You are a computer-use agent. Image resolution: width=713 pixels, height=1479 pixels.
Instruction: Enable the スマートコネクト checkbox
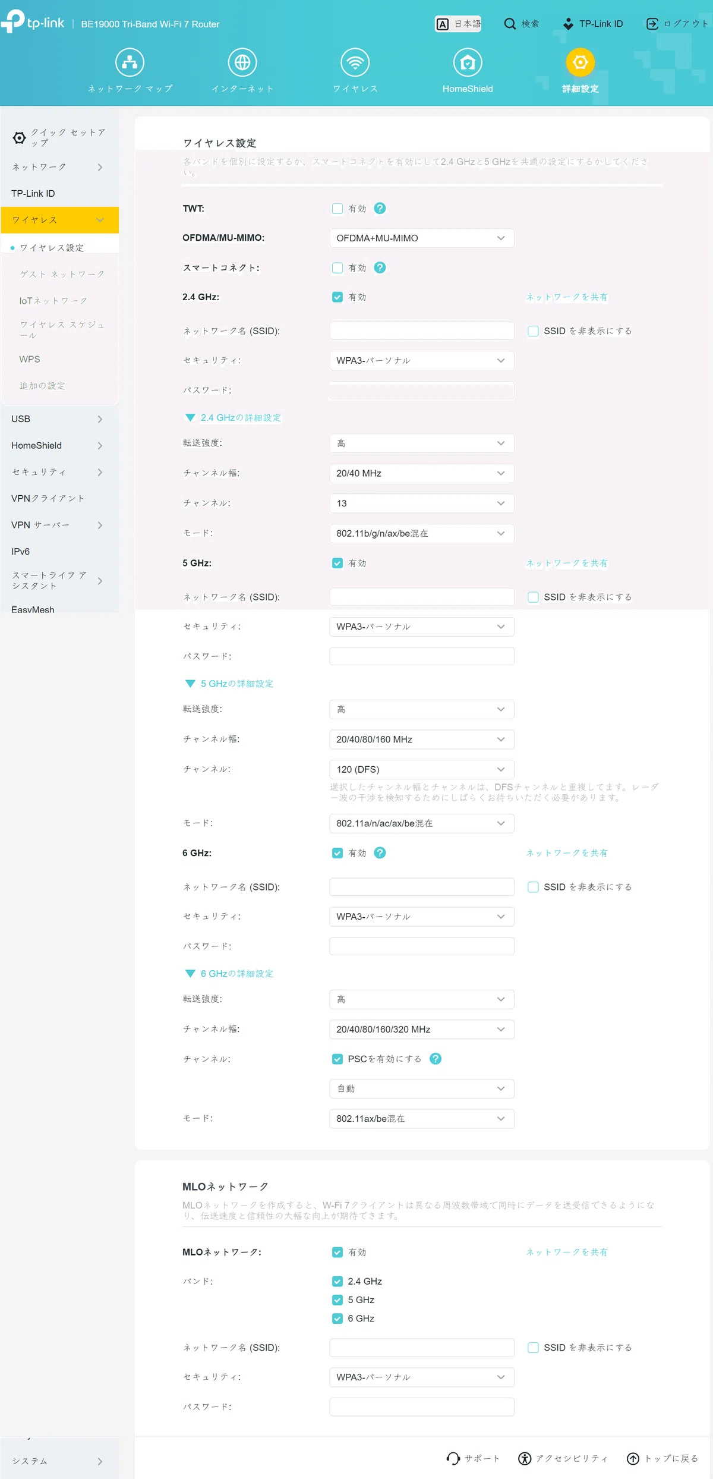(x=337, y=268)
